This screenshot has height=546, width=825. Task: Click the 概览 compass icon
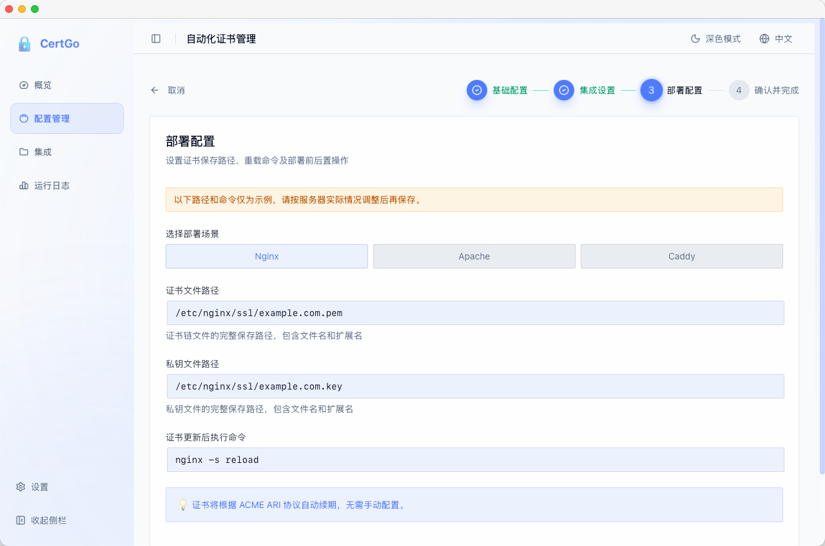point(24,85)
